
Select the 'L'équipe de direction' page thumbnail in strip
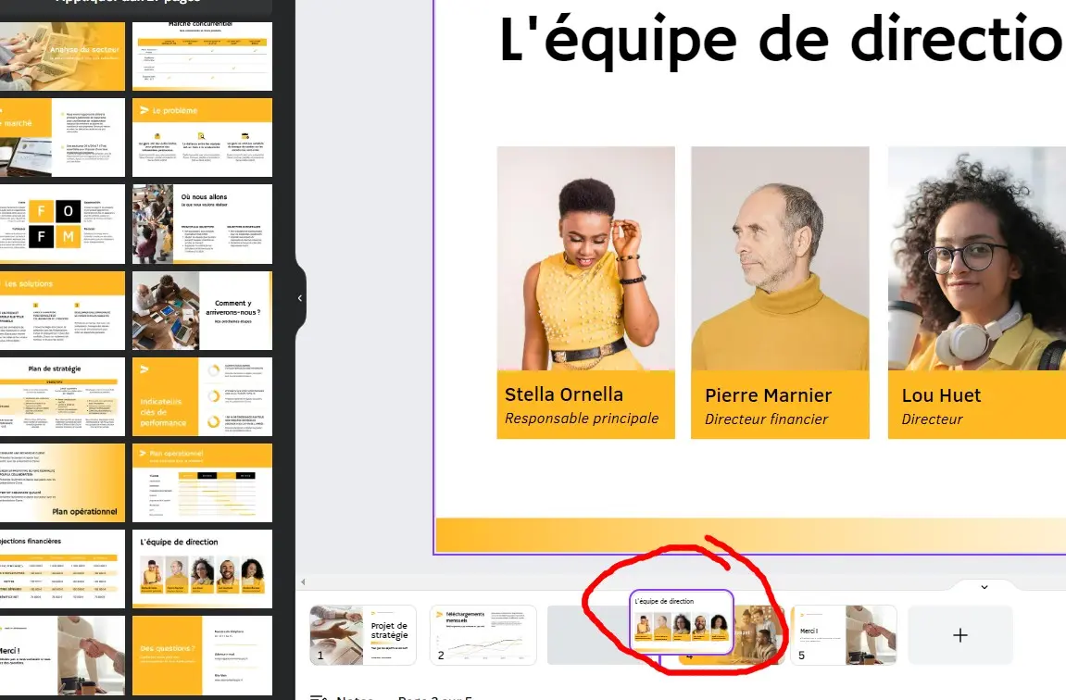682,622
